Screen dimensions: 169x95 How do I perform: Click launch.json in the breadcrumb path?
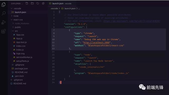tap(70, 8)
